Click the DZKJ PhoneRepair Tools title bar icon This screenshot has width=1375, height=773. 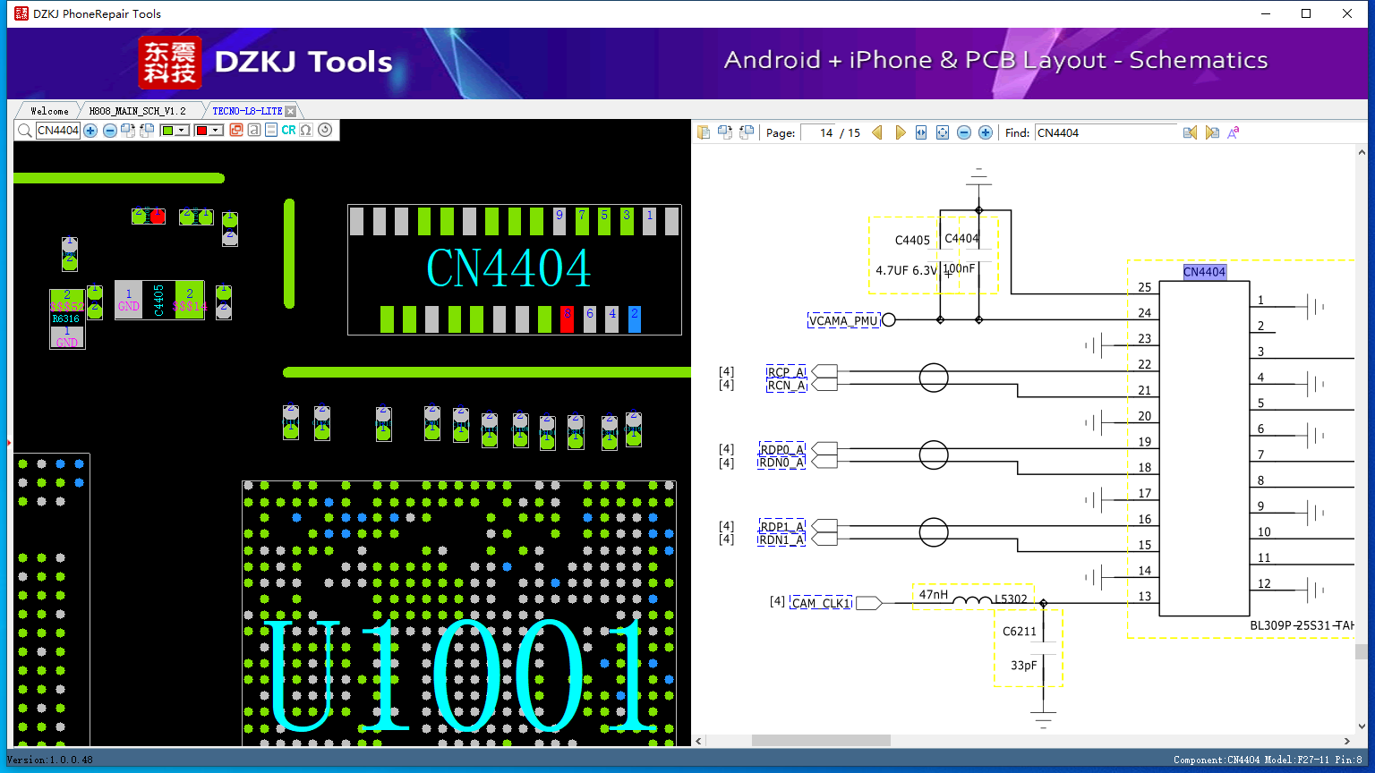pyautogui.click(x=21, y=13)
